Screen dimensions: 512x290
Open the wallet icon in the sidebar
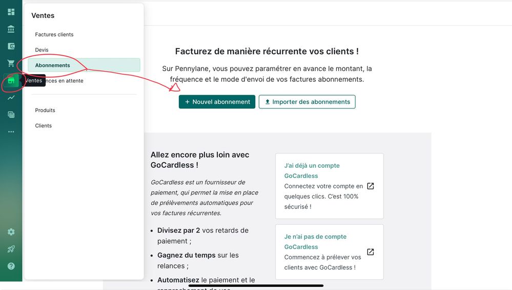[11, 46]
